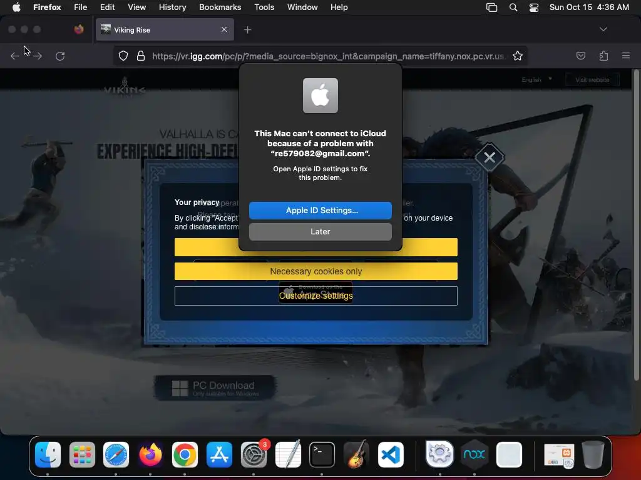Open Apple ID Settings from the dialog
Image resolution: width=641 pixels, height=480 pixels.
click(x=320, y=210)
